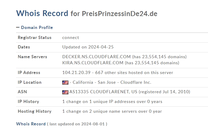The width and height of the screenshot is (208, 128).
Task: View 667 other sites hosted on server
Action: (x=134, y=72)
